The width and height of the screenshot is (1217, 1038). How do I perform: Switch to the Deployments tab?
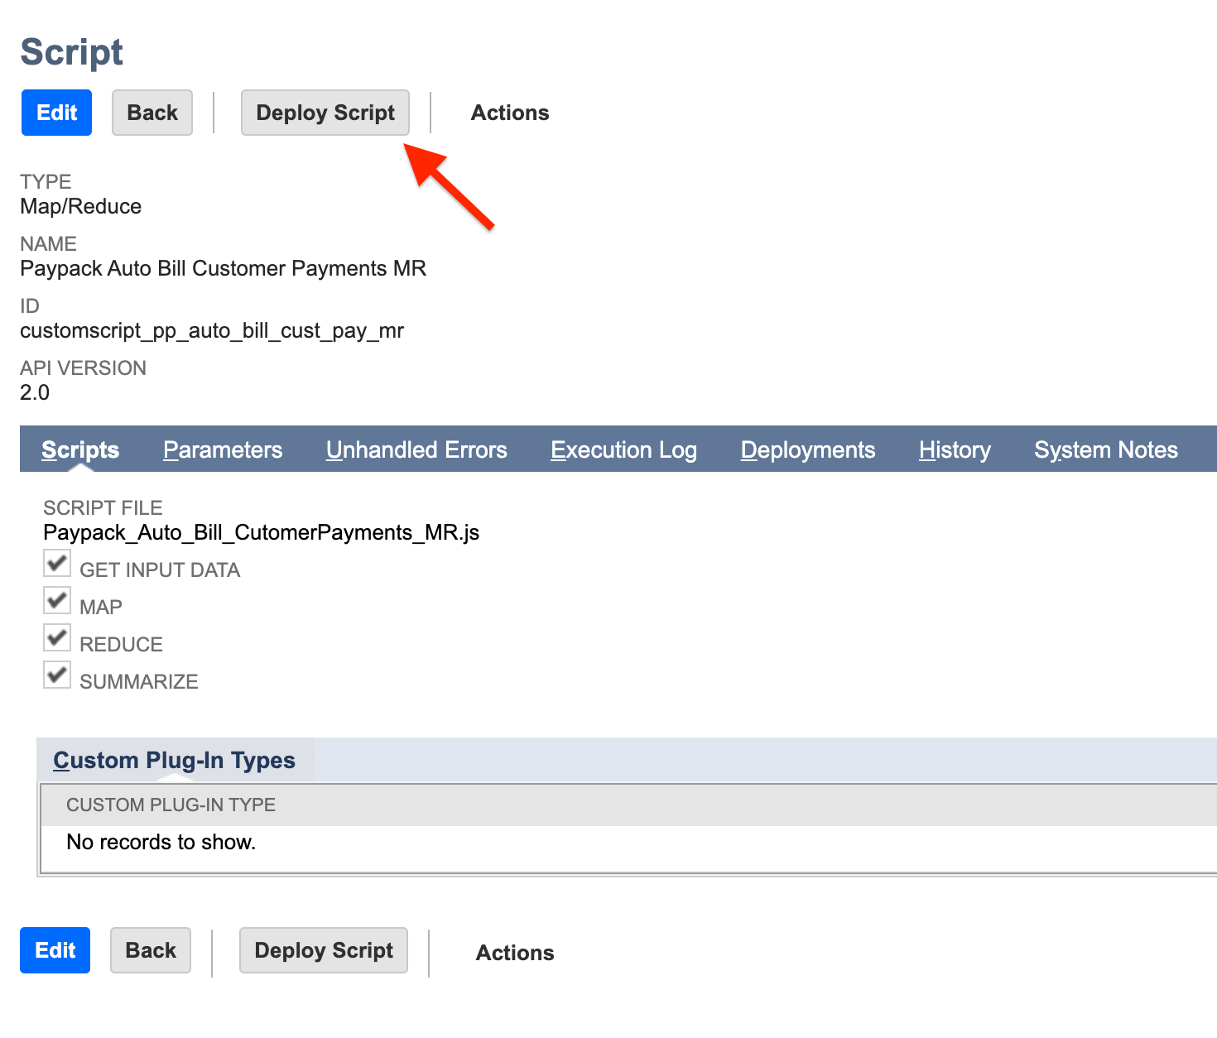point(807,449)
